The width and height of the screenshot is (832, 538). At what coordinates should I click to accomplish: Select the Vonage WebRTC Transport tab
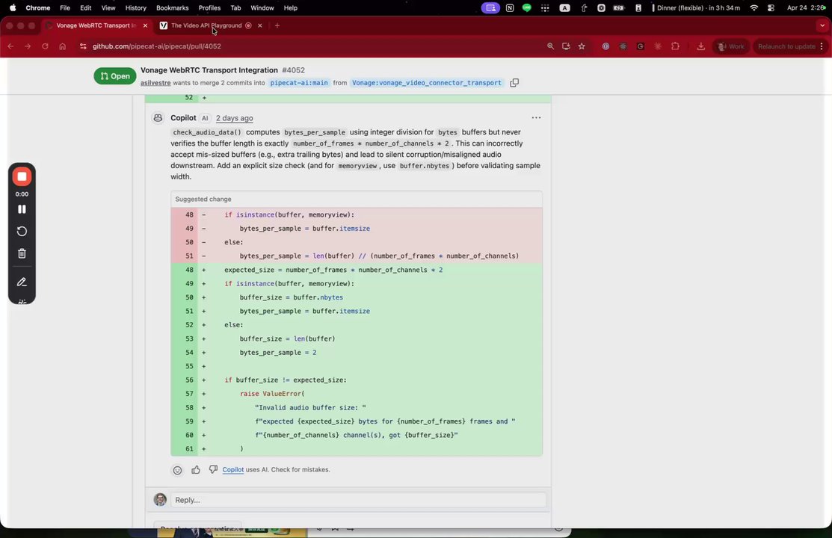tap(96, 25)
